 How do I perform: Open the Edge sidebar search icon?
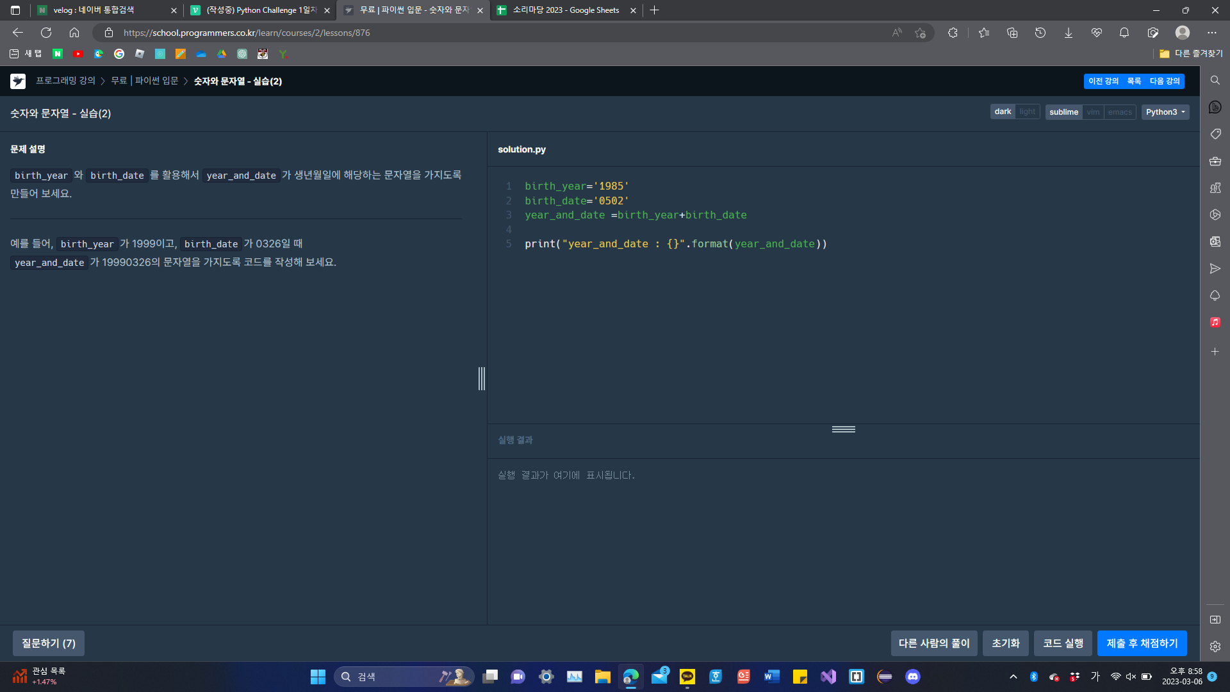click(x=1215, y=80)
